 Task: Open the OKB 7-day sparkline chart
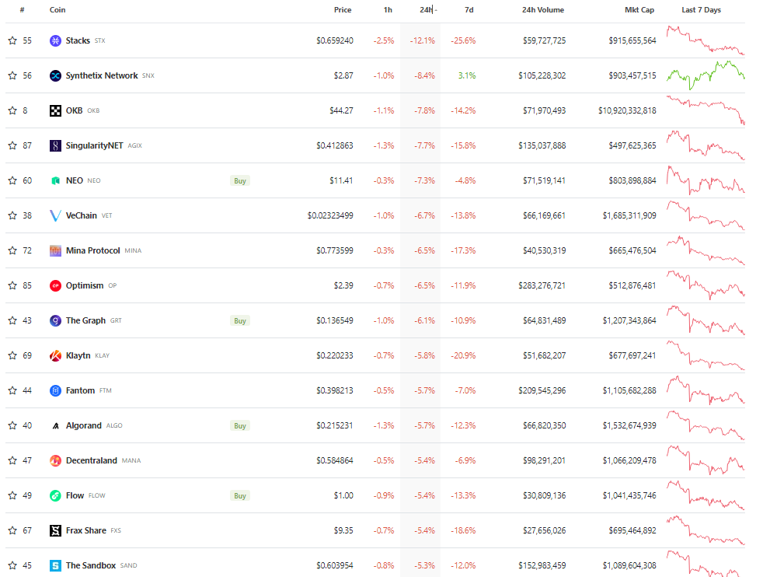tap(706, 110)
